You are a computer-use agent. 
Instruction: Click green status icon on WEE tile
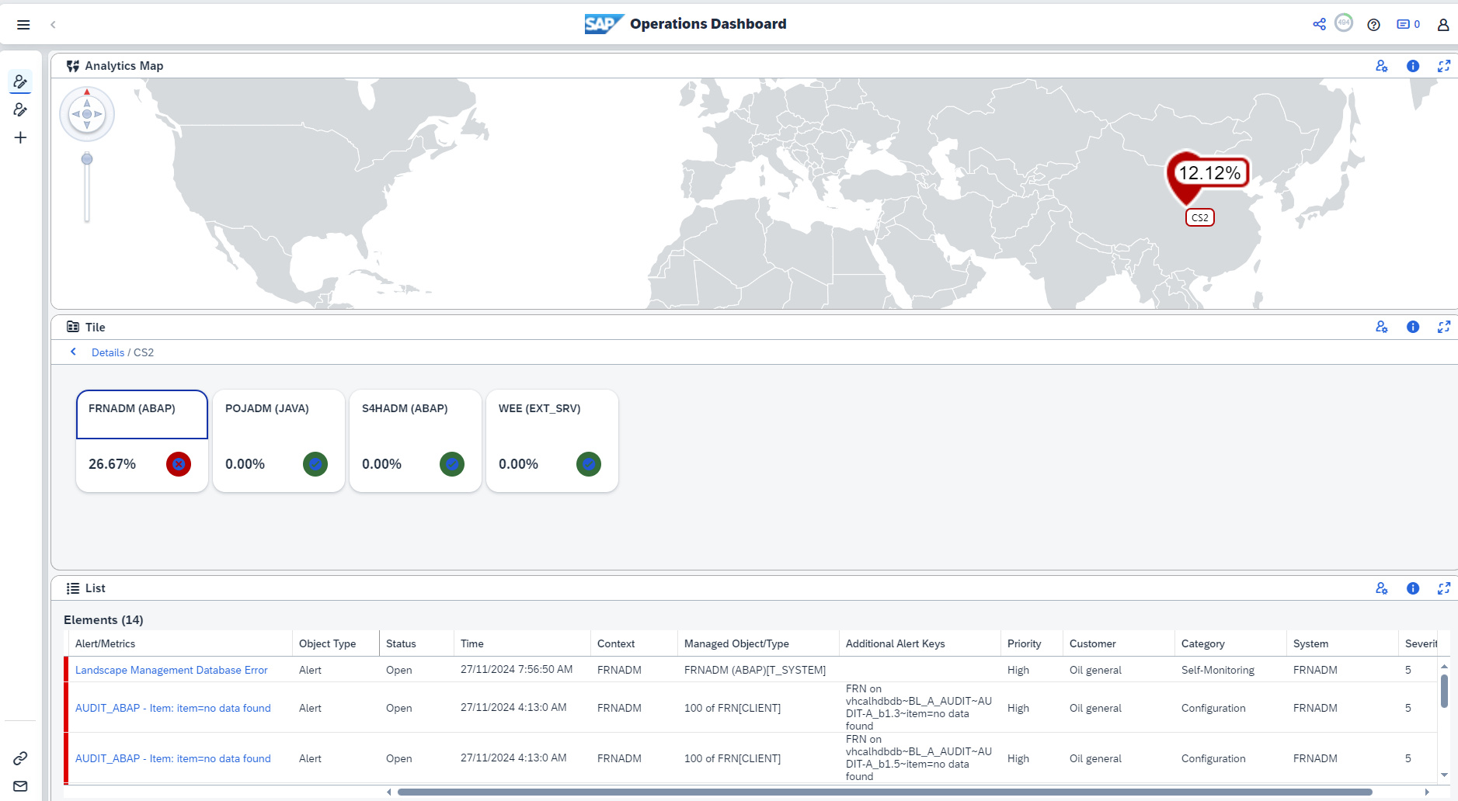click(589, 464)
